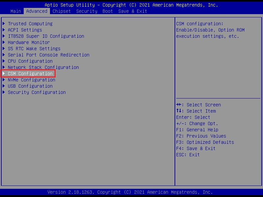The image size is (263, 197).
Task: Click the F4: Save & Exit hint
Action: pyautogui.click(x=196, y=148)
